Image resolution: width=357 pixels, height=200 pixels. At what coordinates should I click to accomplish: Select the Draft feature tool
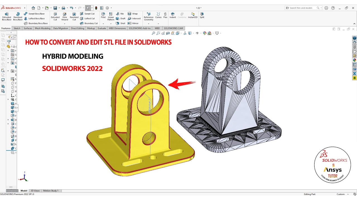121,19
